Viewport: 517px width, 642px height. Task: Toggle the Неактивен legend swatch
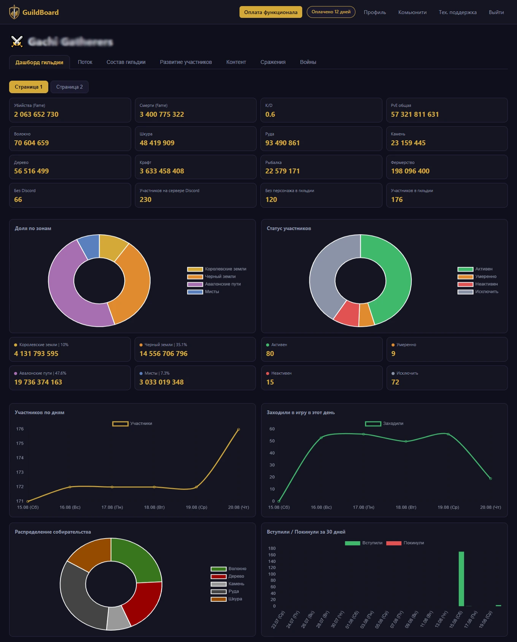465,284
